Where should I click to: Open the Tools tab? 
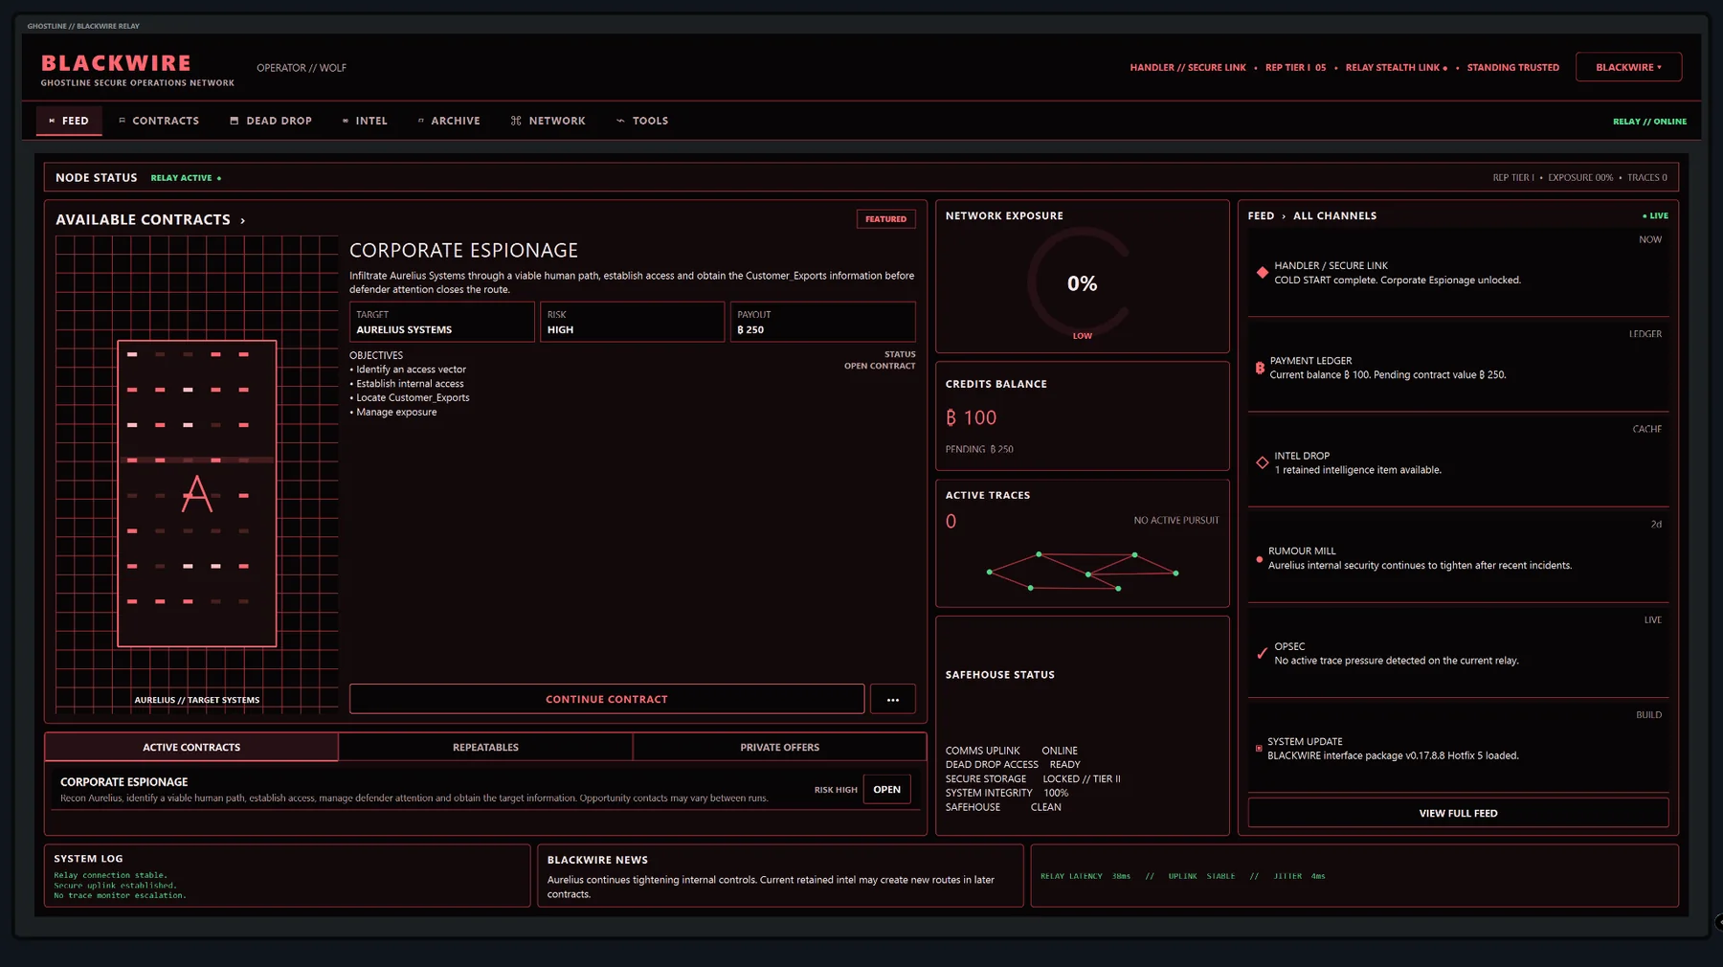[642, 121]
